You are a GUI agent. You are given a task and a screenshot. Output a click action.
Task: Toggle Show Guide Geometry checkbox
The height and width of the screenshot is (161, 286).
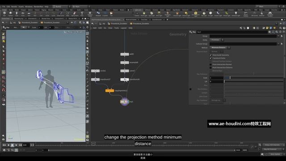[210, 55]
